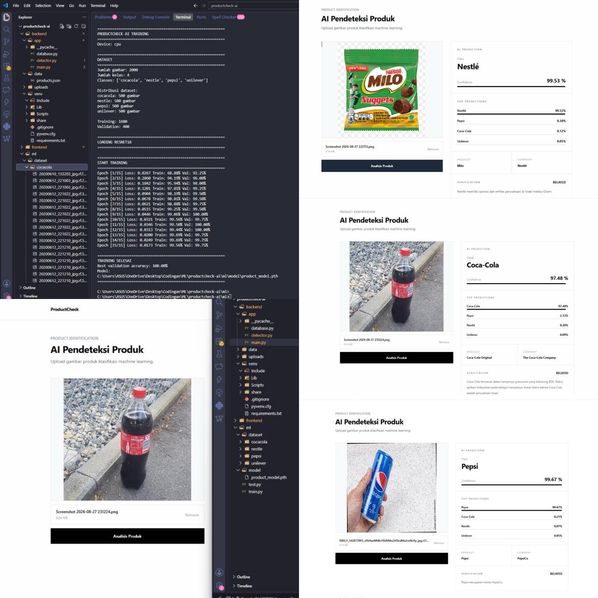Collapse the selected cocacola folder in the terminal VS Code window
Viewport: 598px width, 598px height.
[x=26, y=167]
